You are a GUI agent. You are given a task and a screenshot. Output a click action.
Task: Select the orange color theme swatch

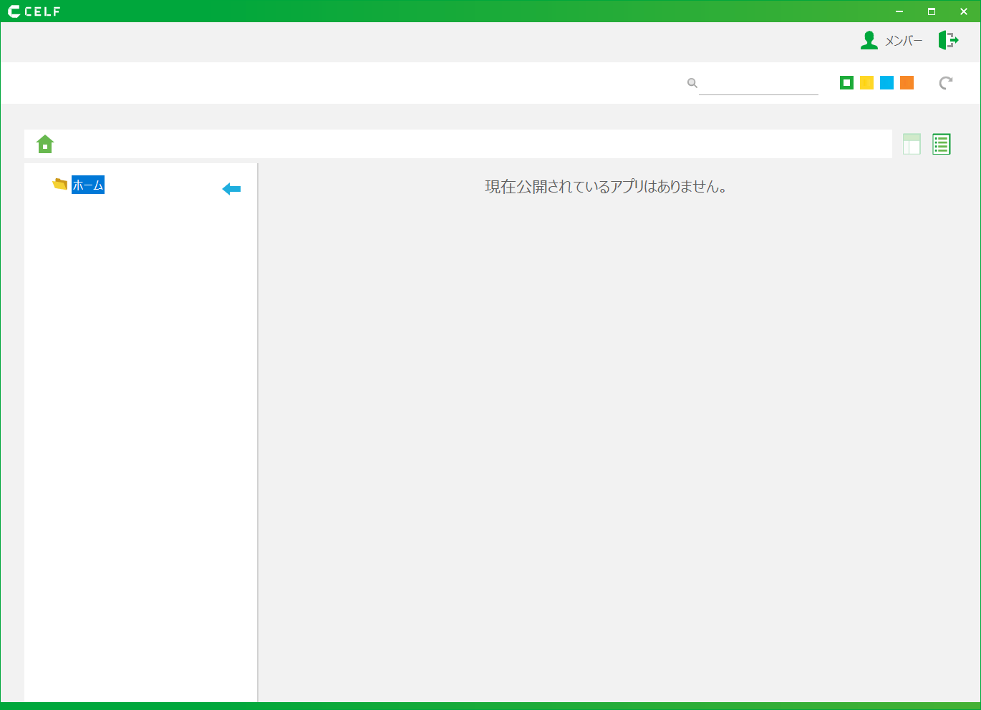coord(907,83)
